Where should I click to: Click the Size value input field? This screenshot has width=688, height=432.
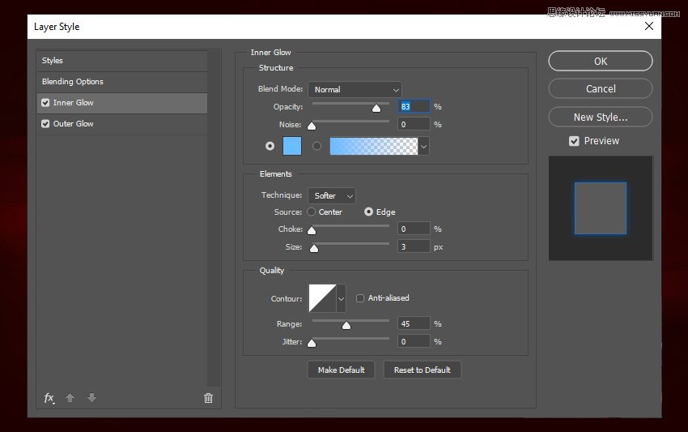[x=414, y=246]
